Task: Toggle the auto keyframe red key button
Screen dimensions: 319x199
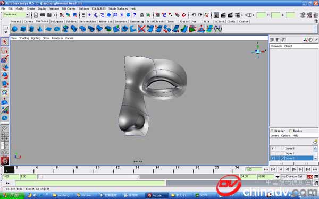Action: point(310,177)
